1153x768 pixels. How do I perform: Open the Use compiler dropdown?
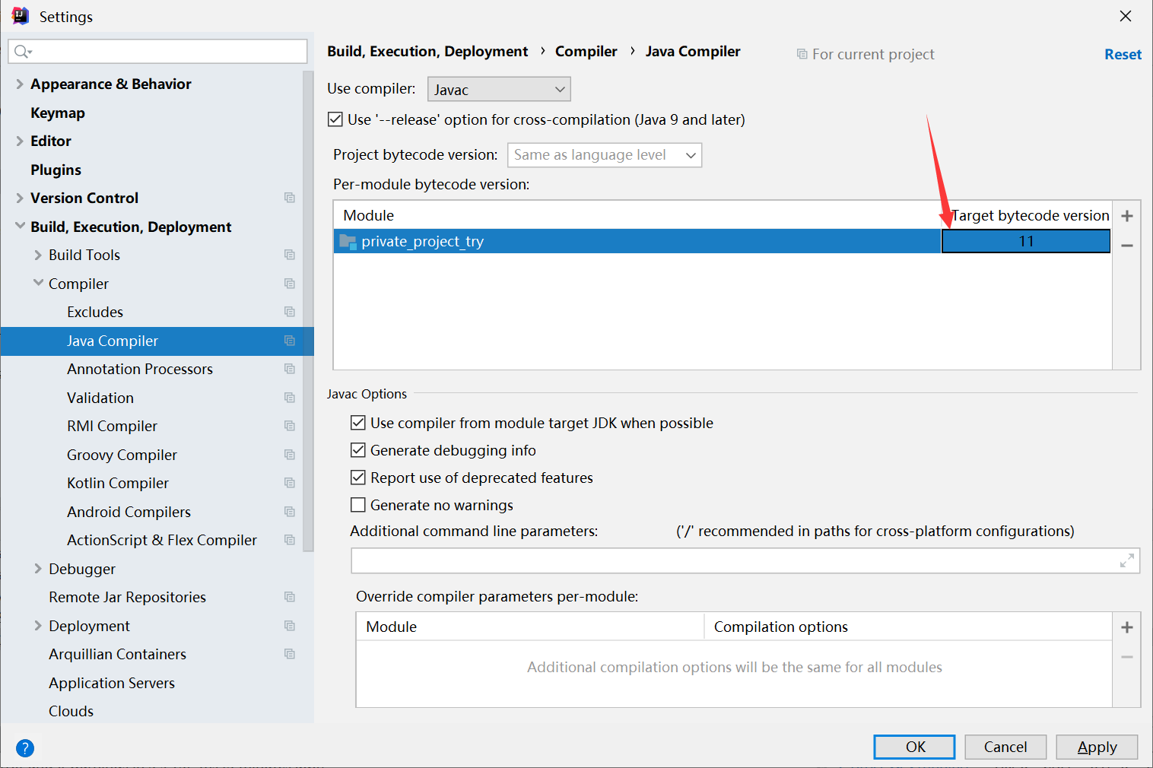click(498, 89)
